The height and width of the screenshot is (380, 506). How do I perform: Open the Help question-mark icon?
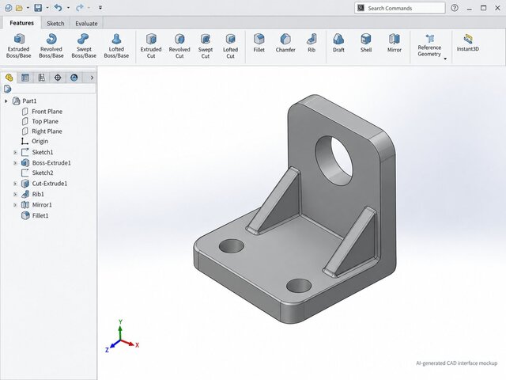455,8
